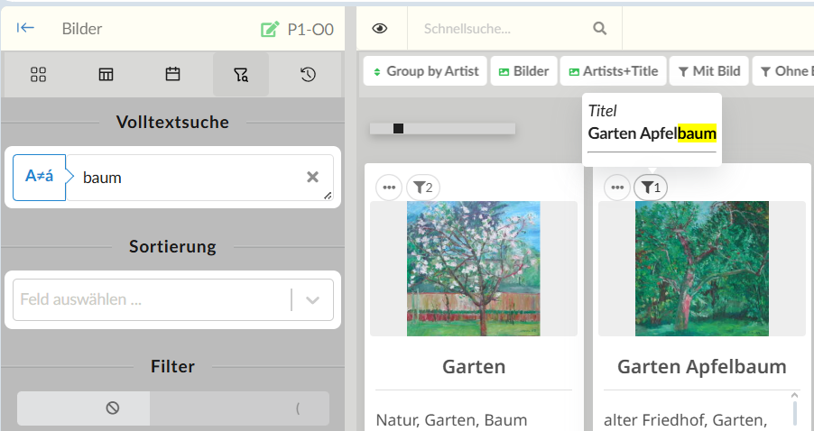Clear the baum search text
This screenshot has height=431, width=814.
312,177
